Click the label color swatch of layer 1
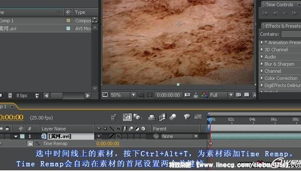 pos(22,136)
